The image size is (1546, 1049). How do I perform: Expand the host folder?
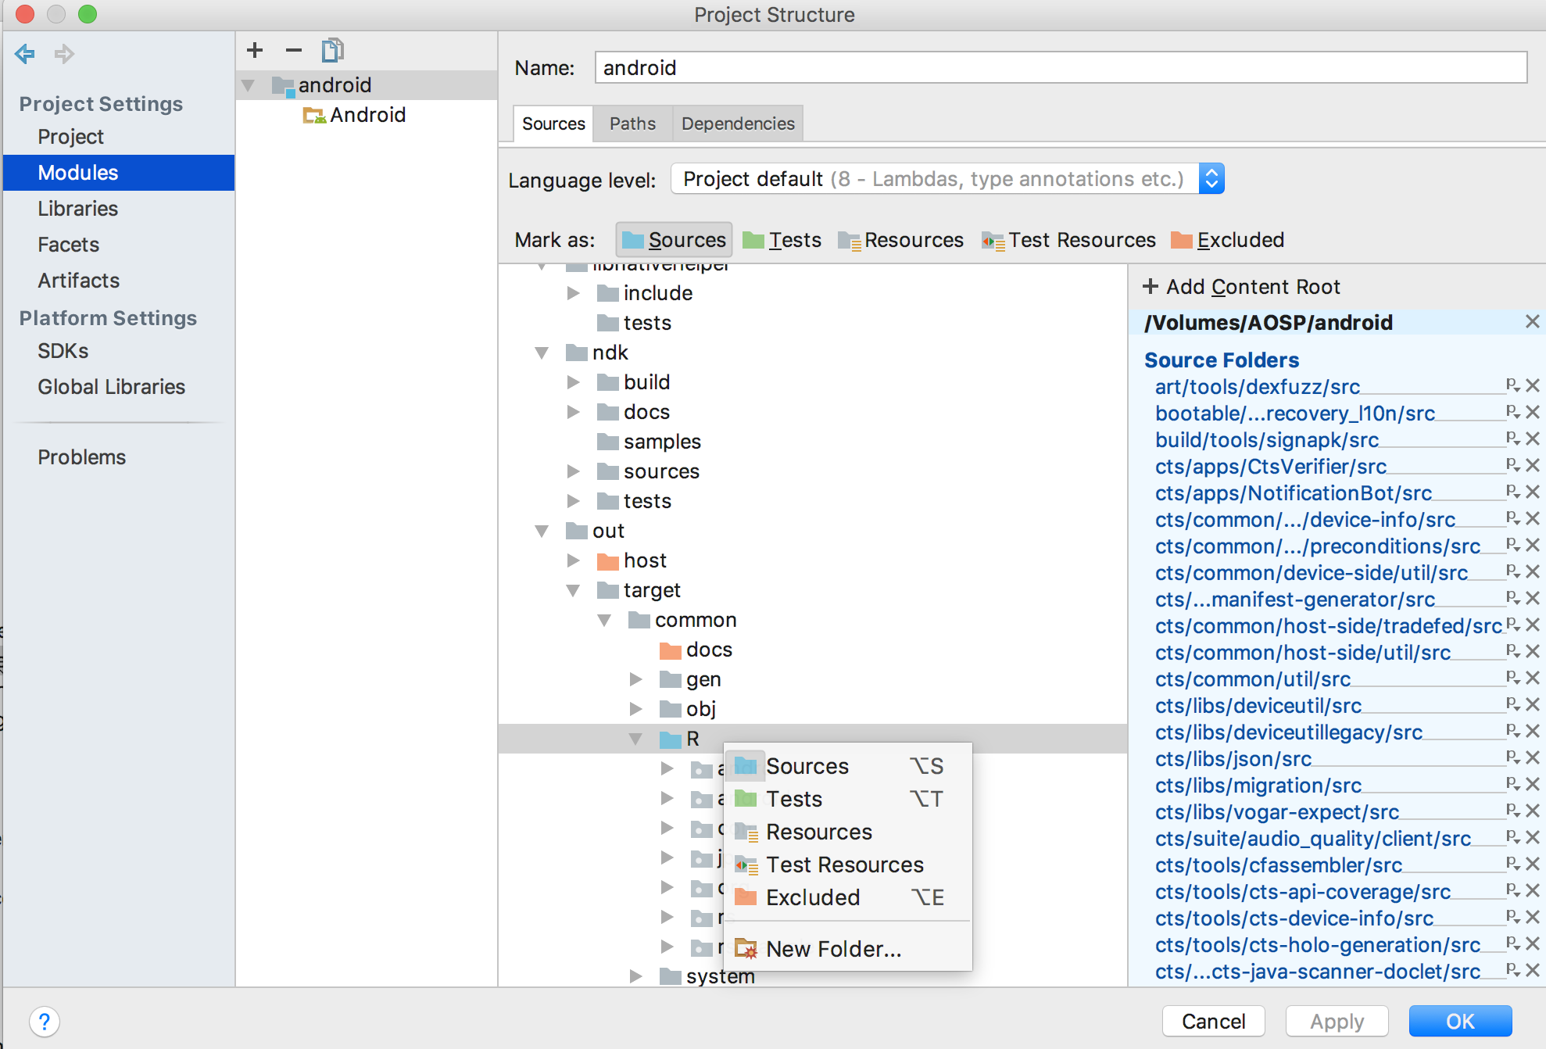(x=573, y=560)
